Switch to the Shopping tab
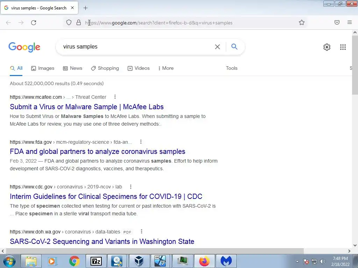The width and height of the screenshot is (358, 268). click(105, 68)
